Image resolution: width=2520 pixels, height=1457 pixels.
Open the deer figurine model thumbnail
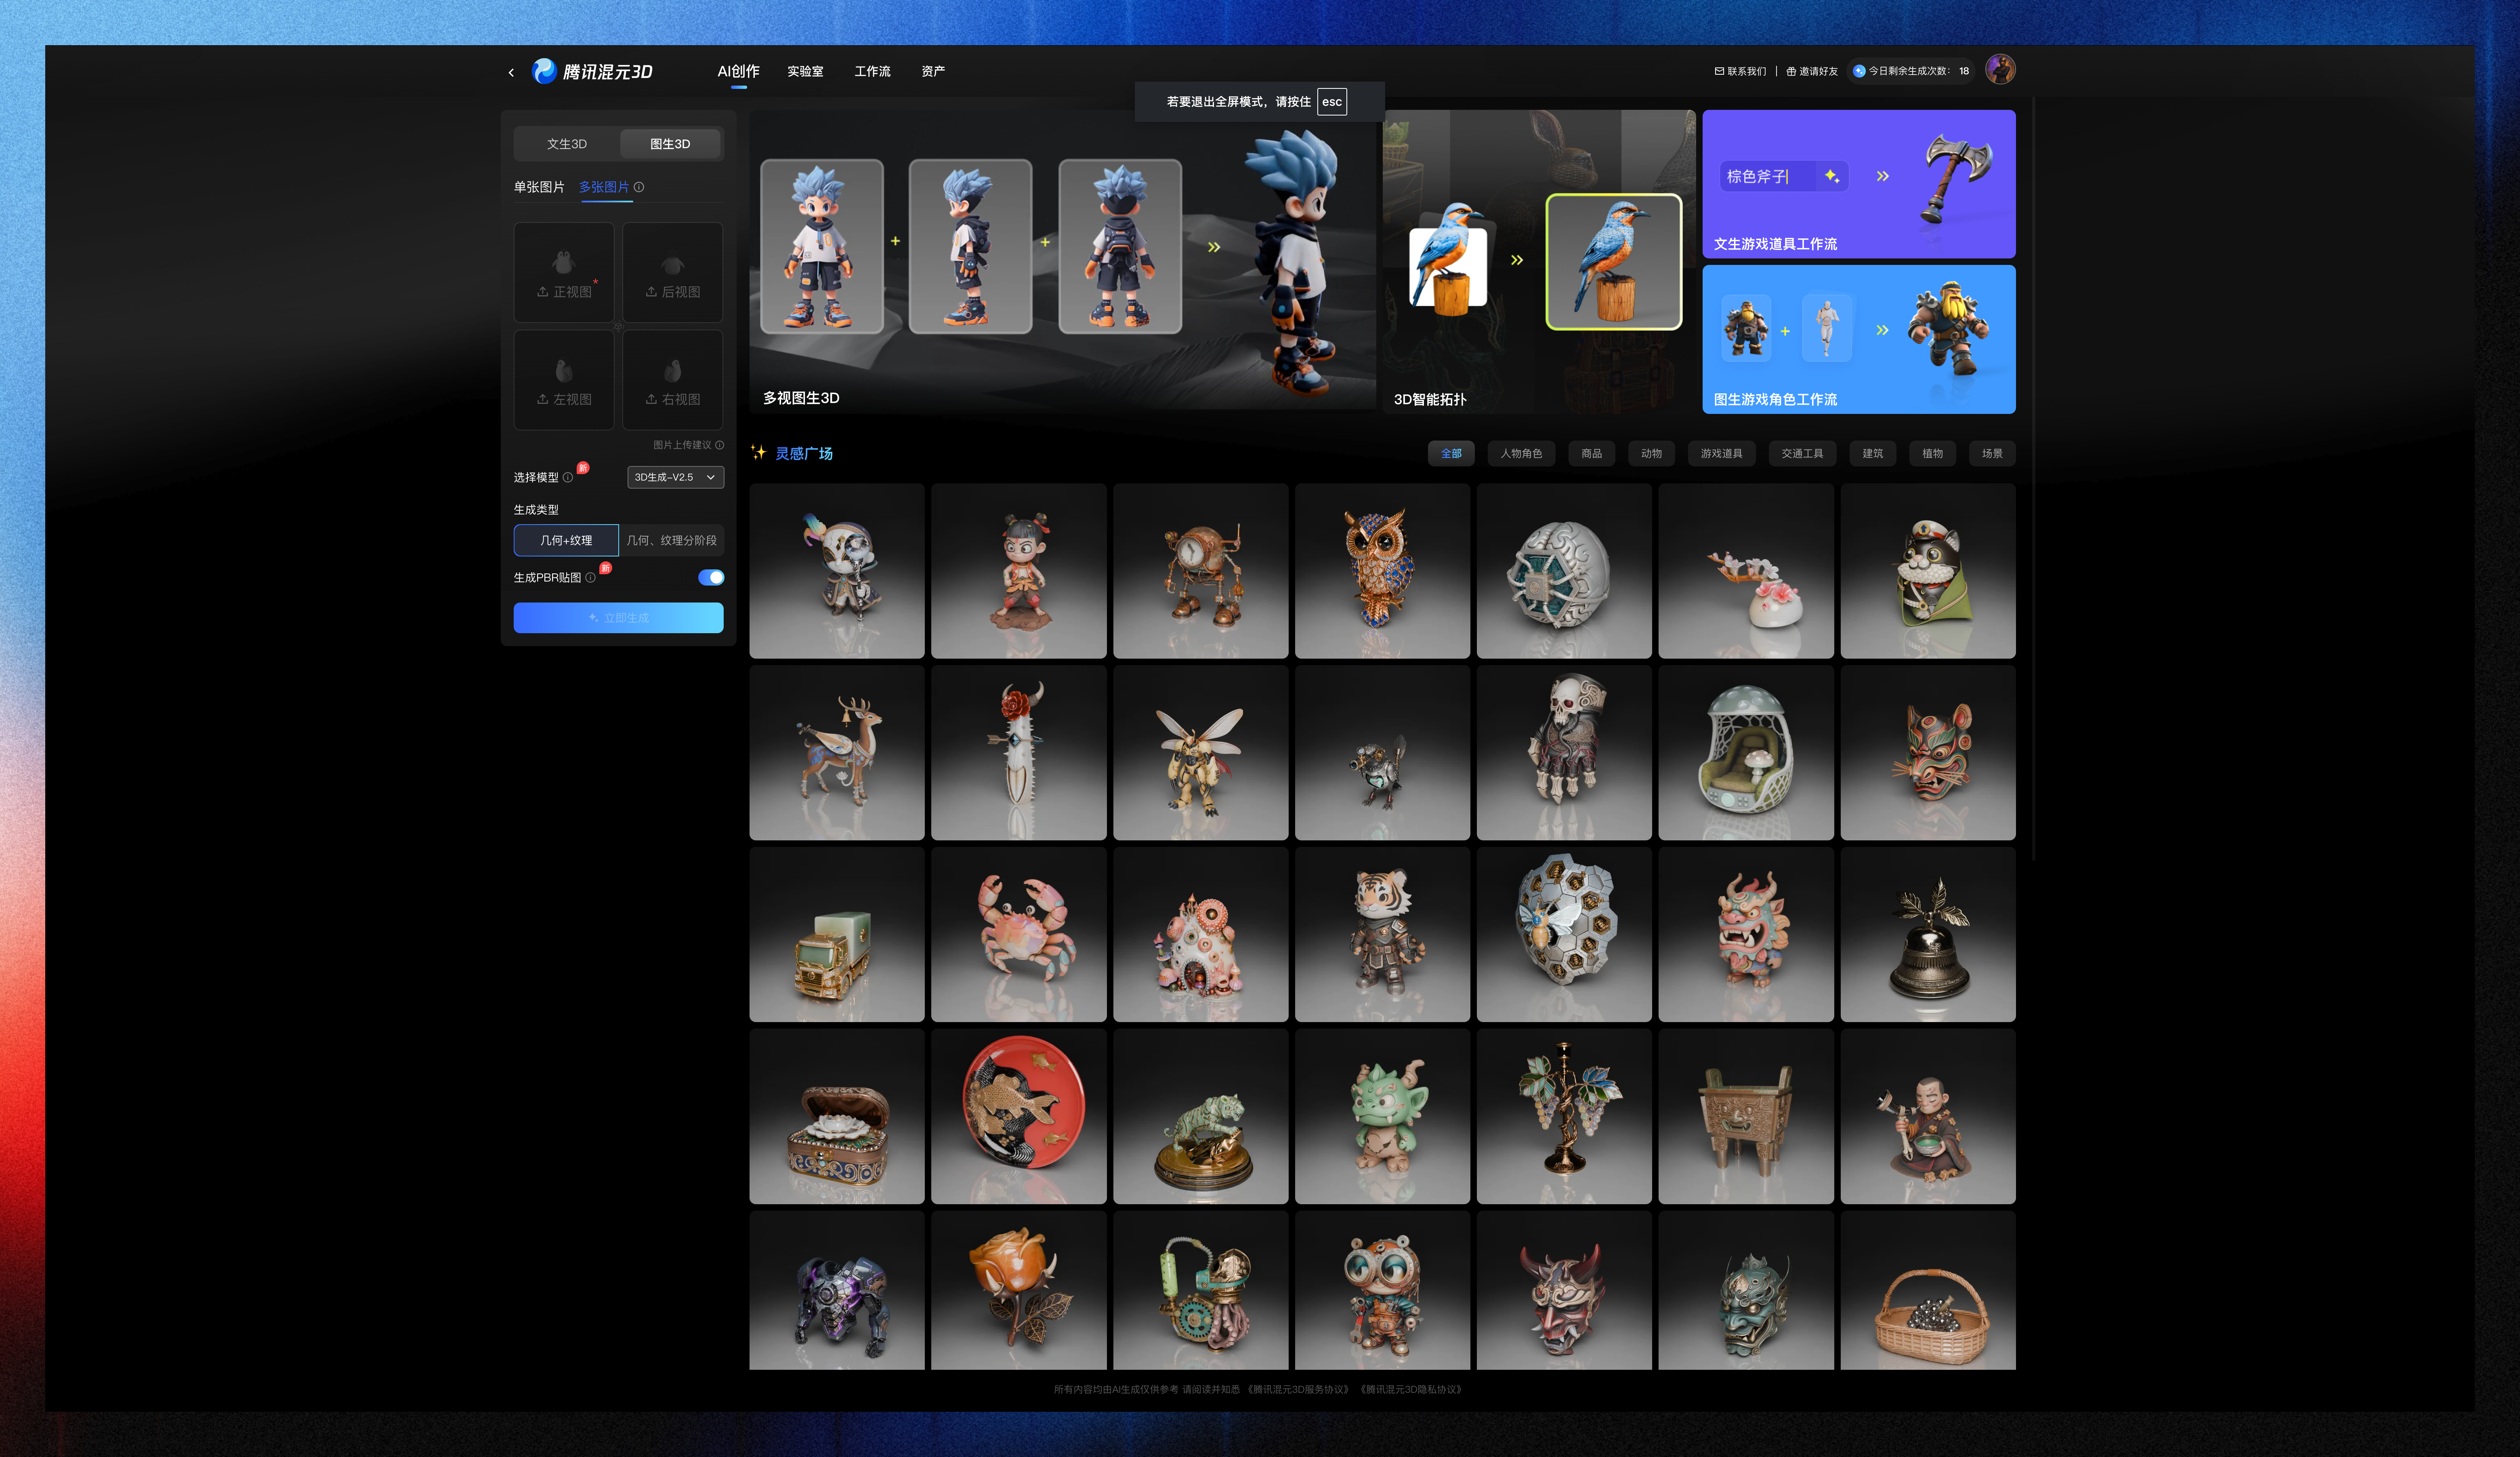(837, 753)
